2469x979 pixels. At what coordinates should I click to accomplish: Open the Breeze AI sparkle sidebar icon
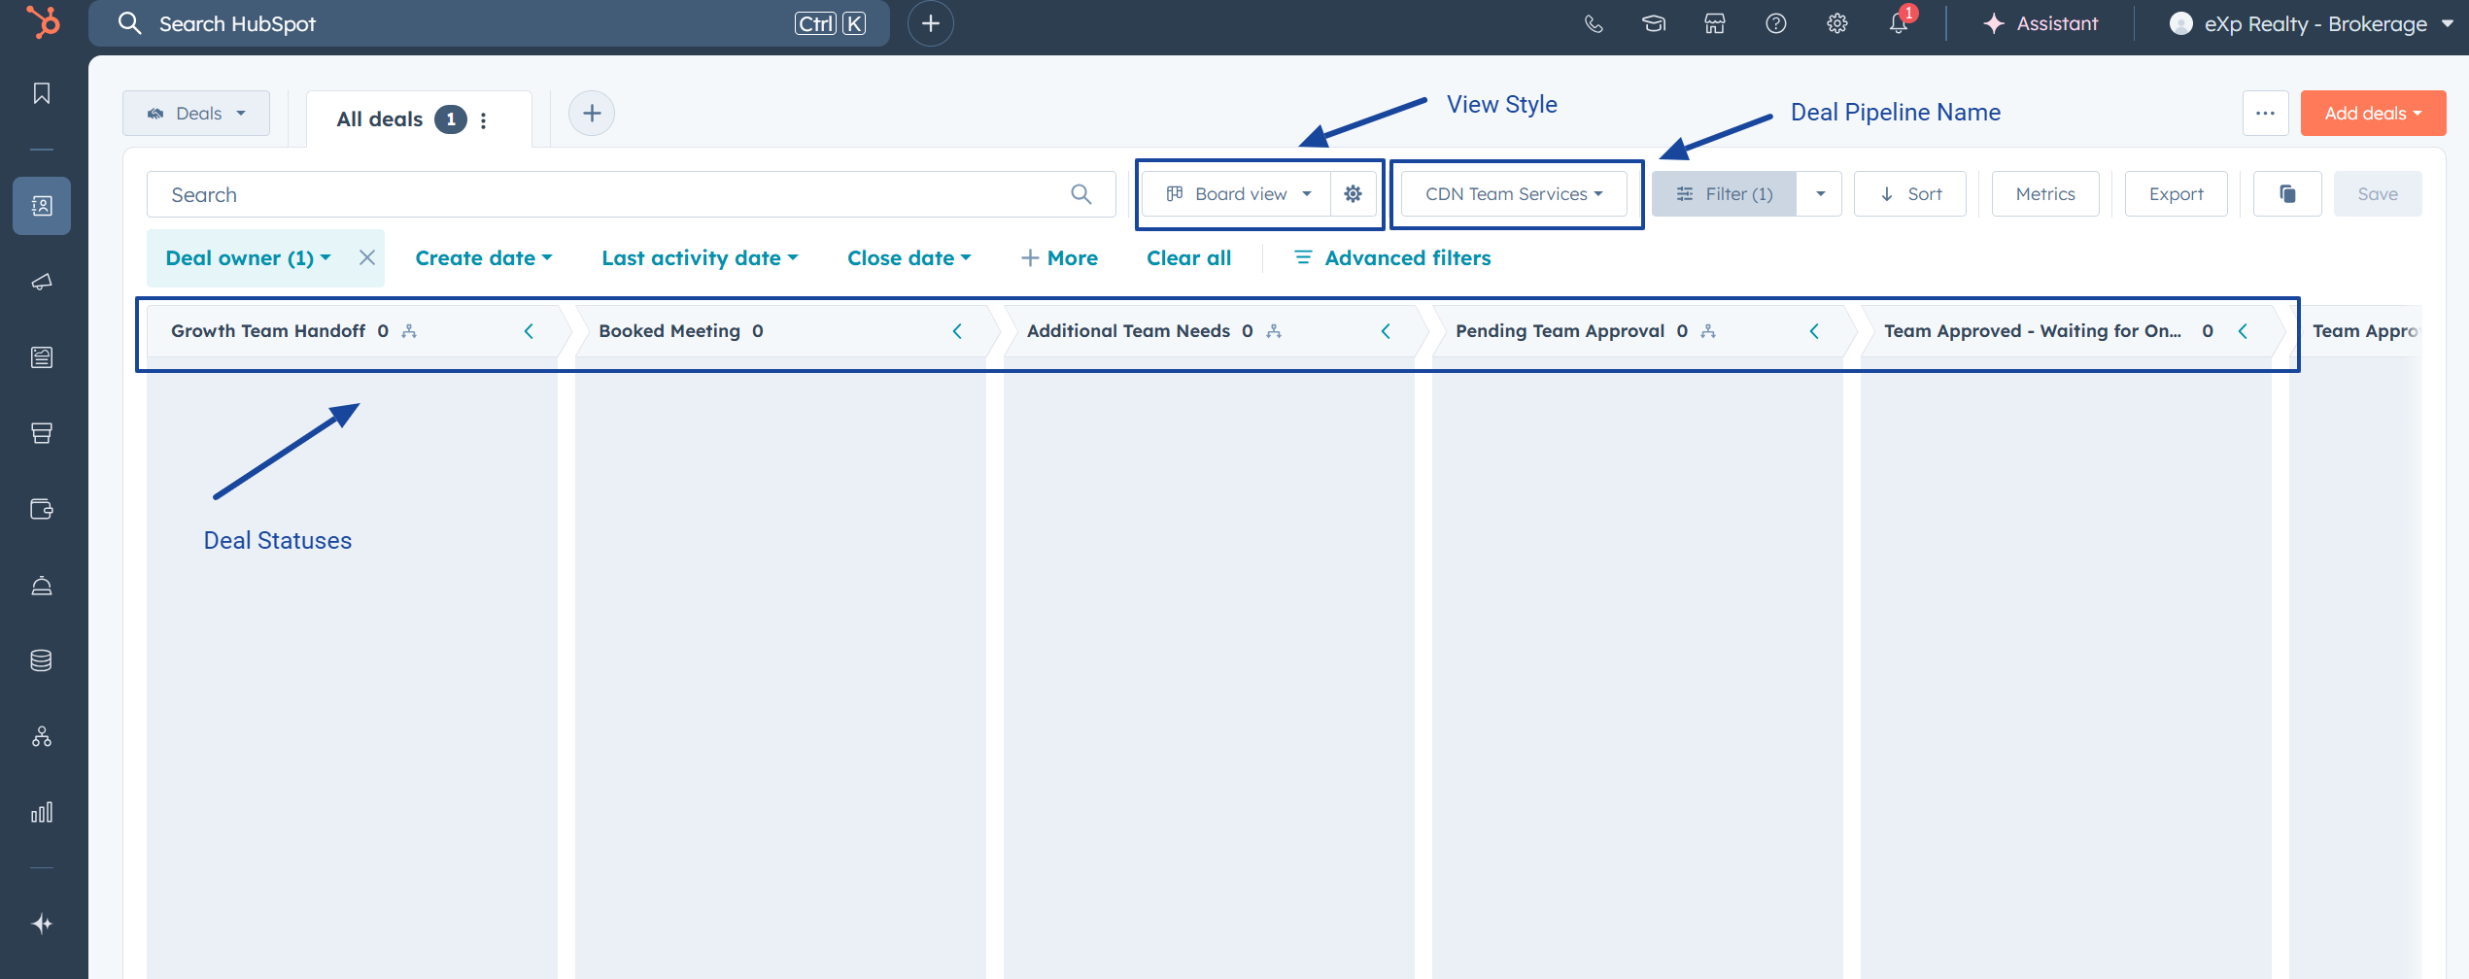[42, 924]
